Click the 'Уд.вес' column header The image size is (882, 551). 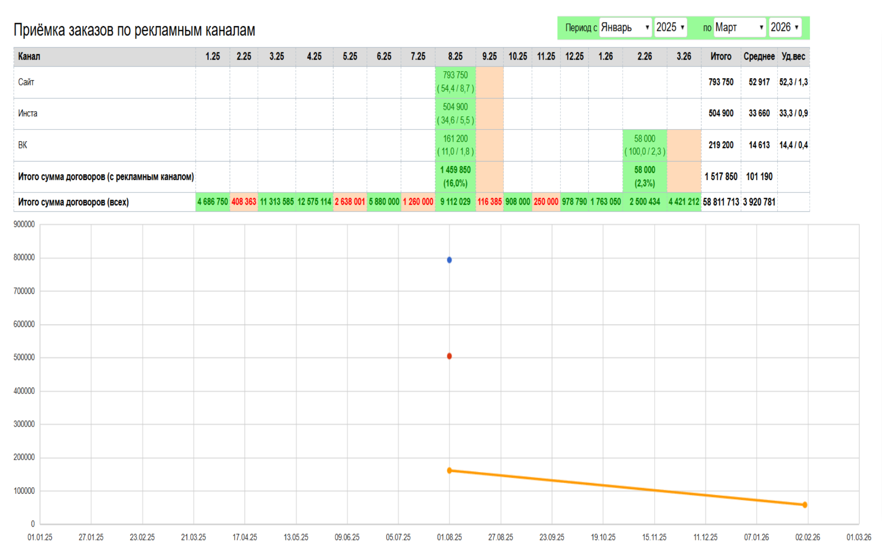tap(793, 56)
